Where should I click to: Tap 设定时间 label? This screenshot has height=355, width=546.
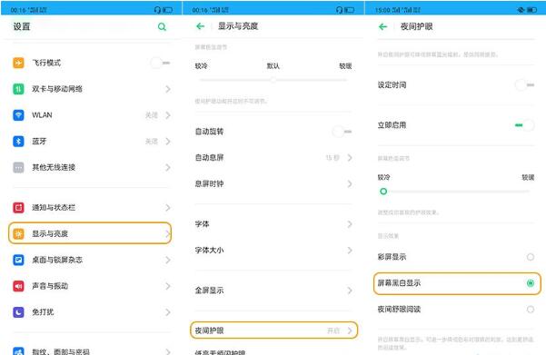point(392,85)
